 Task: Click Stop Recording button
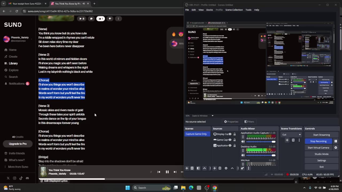pyautogui.click(x=318, y=141)
